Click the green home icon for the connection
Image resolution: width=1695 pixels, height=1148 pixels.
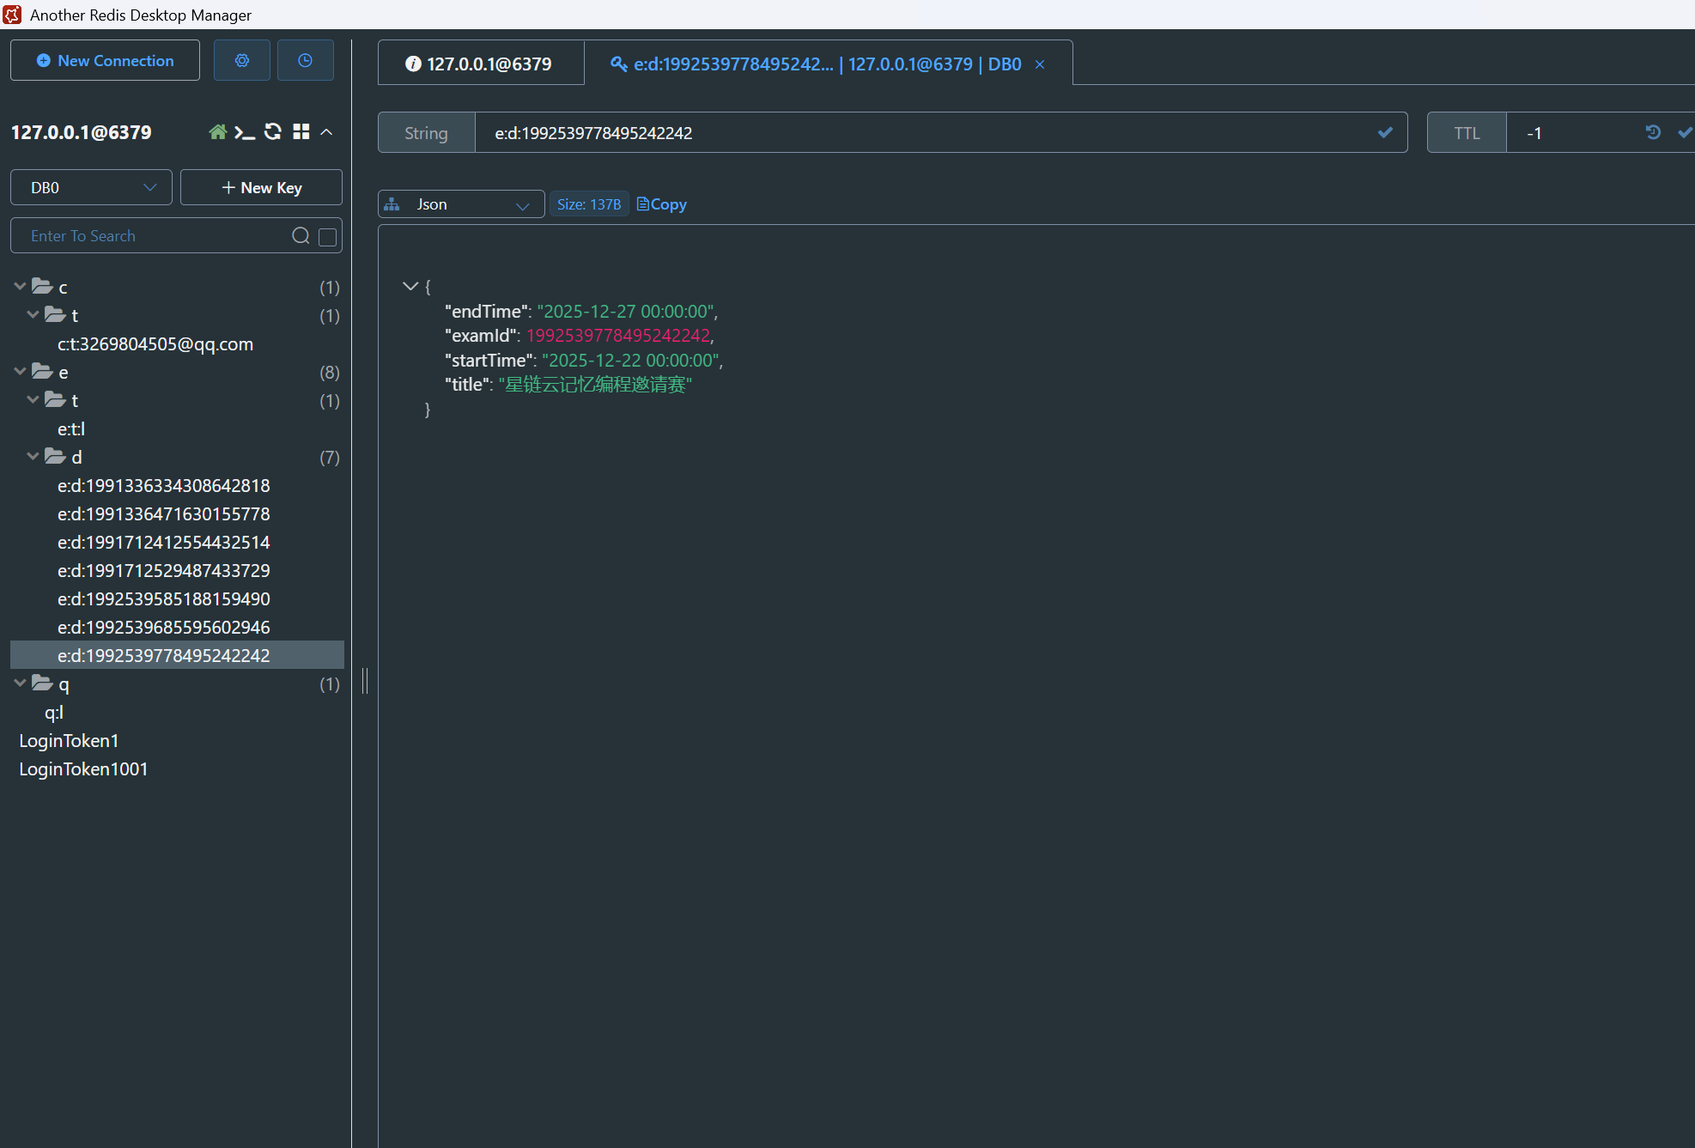[x=217, y=132]
